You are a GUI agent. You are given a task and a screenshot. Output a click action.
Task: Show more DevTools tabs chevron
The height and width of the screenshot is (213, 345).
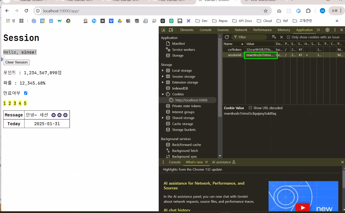319,30
